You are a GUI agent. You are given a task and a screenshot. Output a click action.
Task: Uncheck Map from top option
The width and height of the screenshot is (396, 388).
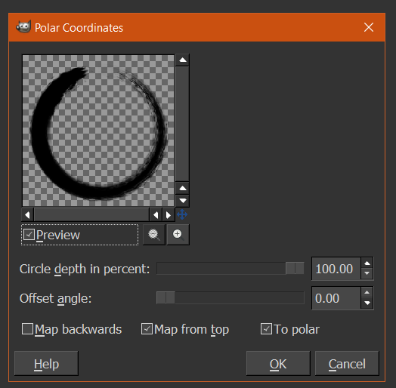[147, 329]
